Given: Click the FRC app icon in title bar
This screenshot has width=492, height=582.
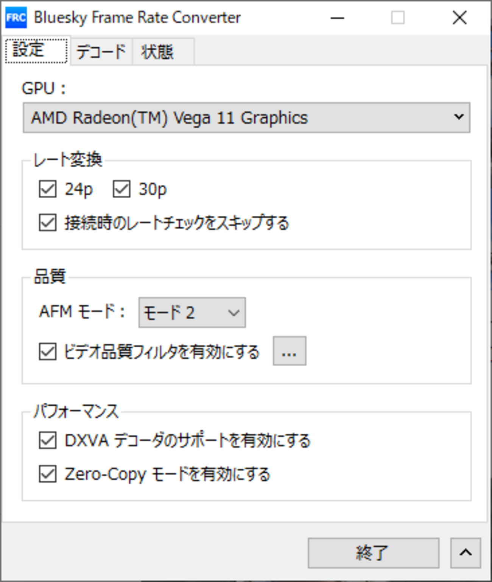Looking at the screenshot, I should pyautogui.click(x=16, y=18).
